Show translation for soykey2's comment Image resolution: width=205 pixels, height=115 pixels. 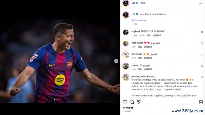tap(157, 35)
